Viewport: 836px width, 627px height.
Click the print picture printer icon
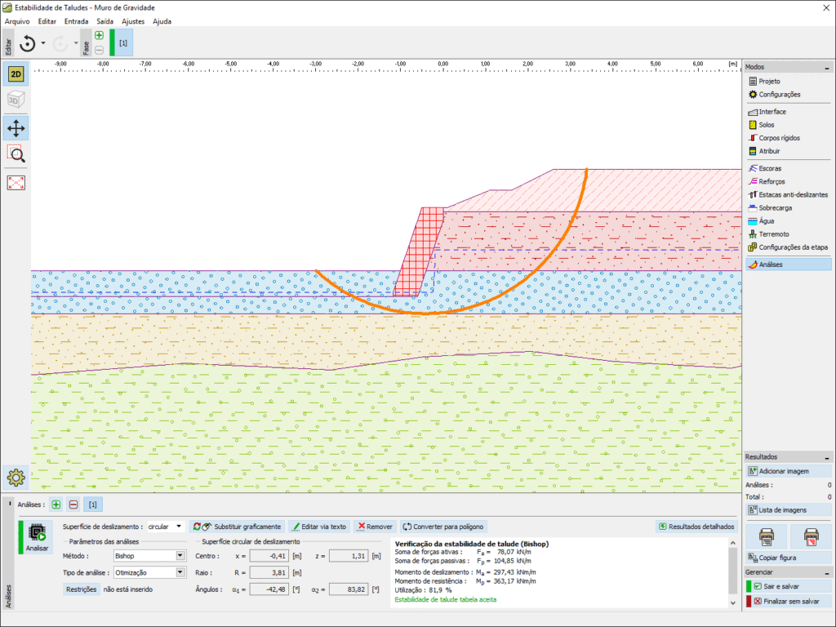point(766,536)
